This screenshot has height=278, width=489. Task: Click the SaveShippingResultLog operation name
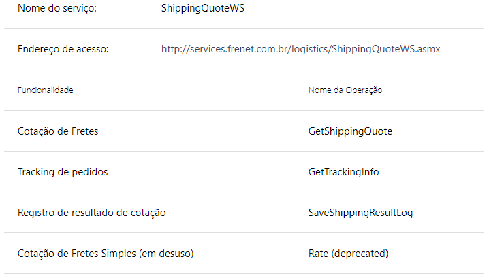pyautogui.click(x=360, y=213)
